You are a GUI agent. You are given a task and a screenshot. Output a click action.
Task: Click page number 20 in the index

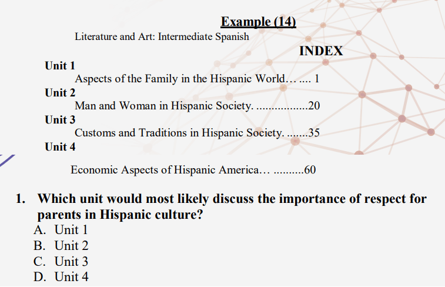pos(314,106)
